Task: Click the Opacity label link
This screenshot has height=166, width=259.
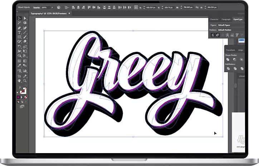Action: 36,8
